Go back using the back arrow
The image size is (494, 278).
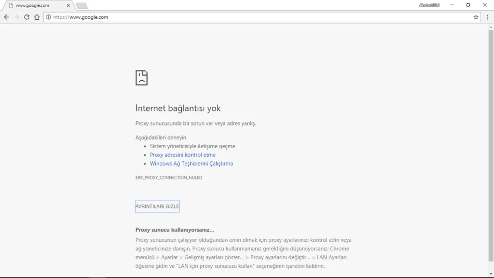pyautogui.click(x=6, y=17)
